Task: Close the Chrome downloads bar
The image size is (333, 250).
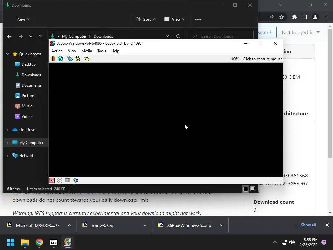Action: 327,225
